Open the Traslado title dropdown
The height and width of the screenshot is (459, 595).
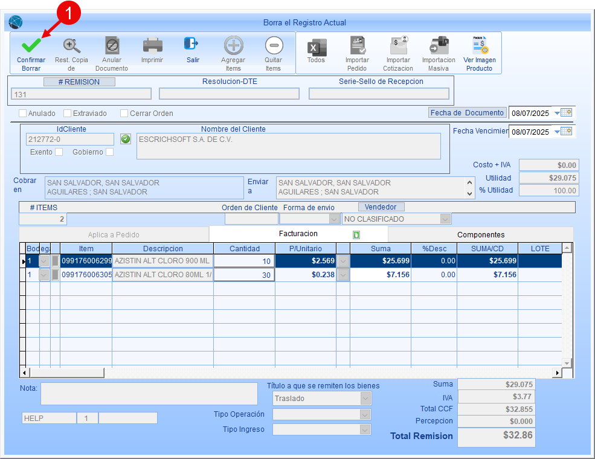point(365,399)
